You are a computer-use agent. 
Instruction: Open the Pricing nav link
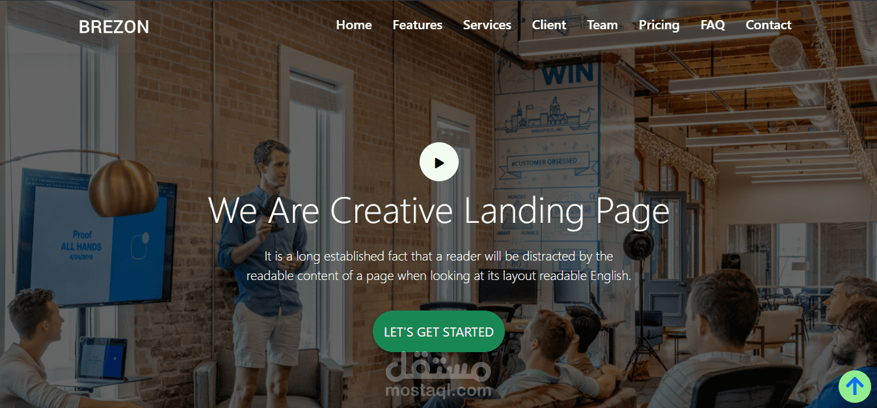point(659,25)
